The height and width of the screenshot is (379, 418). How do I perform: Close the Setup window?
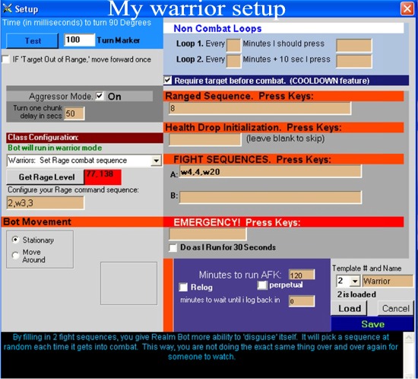[407, 8]
